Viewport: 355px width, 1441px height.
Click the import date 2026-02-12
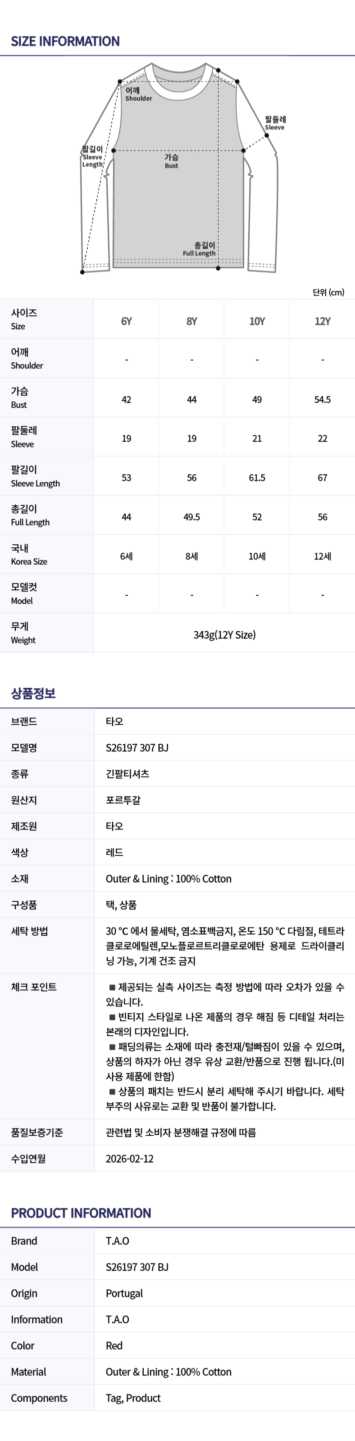pos(129,1158)
